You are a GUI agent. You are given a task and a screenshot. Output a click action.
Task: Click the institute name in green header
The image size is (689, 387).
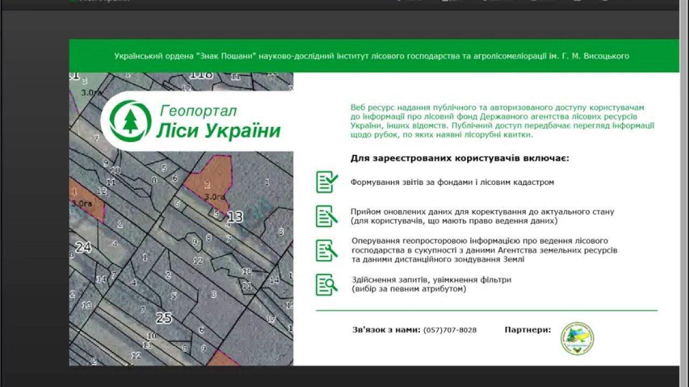[x=371, y=56]
